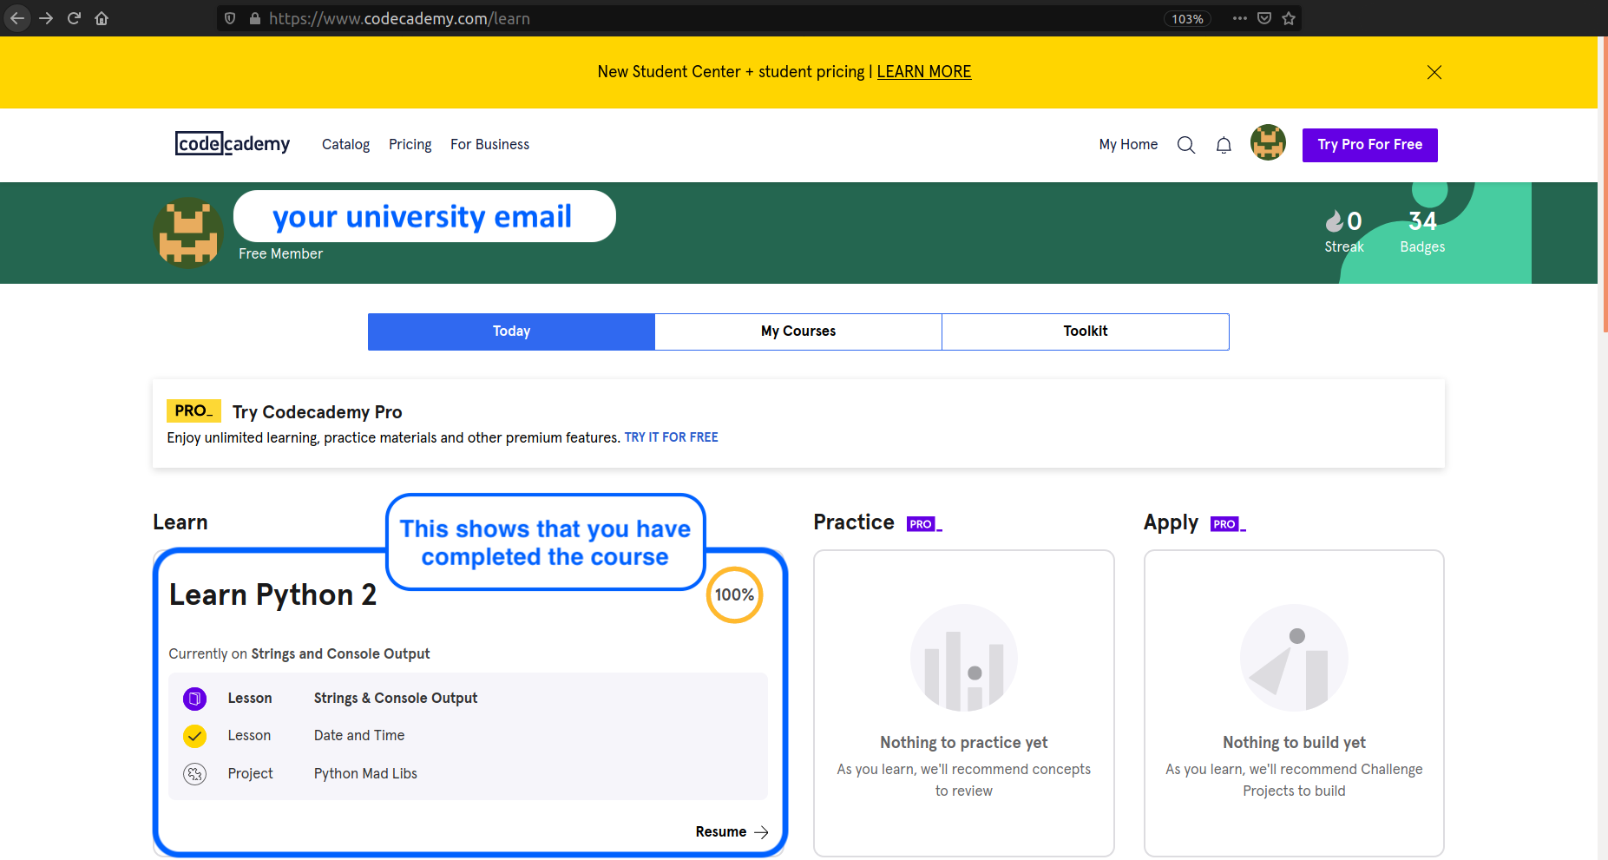The image size is (1608, 860).
Task: Open the For Business link
Action: click(x=489, y=144)
